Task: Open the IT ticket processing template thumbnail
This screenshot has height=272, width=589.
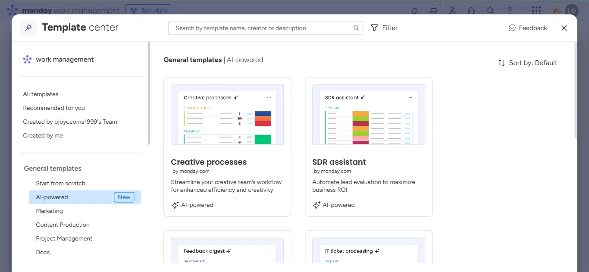Action: click(369, 250)
